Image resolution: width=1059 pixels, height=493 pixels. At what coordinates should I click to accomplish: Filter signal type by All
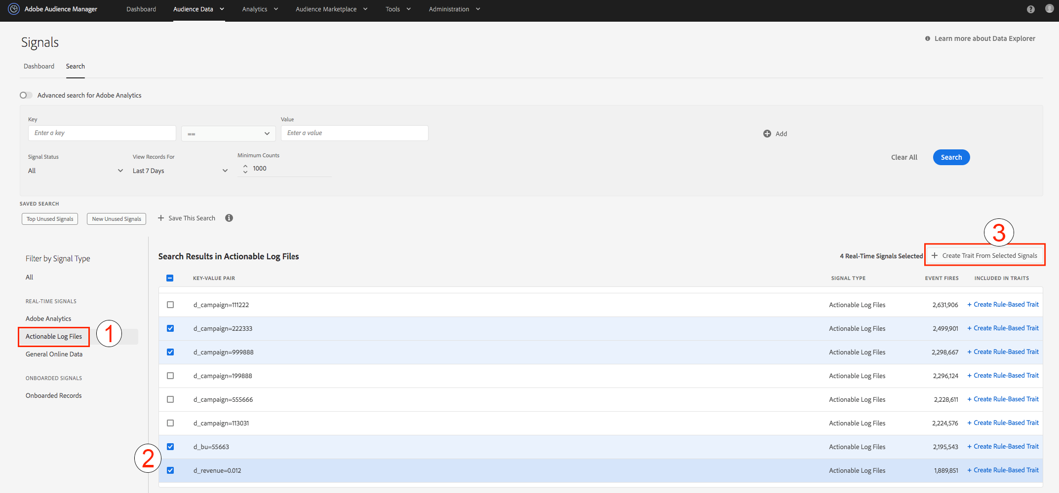click(30, 277)
